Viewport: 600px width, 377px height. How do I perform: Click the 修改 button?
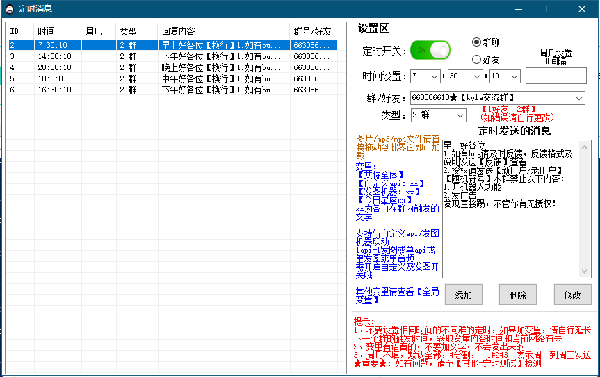572,294
